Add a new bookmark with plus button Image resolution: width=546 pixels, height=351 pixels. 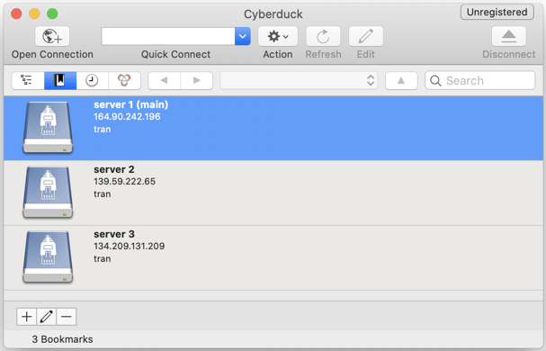[26, 317]
